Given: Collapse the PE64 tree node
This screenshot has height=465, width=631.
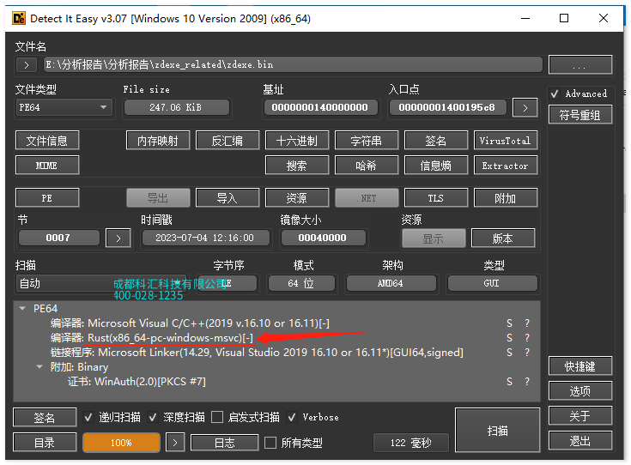Looking at the screenshot, I should point(22,309).
